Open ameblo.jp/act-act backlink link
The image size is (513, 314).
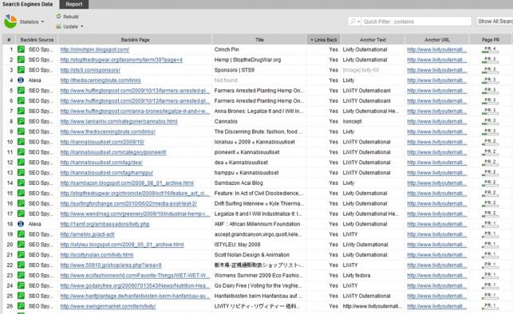pos(87,234)
